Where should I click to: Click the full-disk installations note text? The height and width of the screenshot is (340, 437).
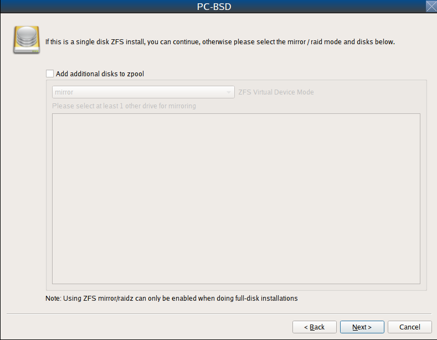[171, 299]
